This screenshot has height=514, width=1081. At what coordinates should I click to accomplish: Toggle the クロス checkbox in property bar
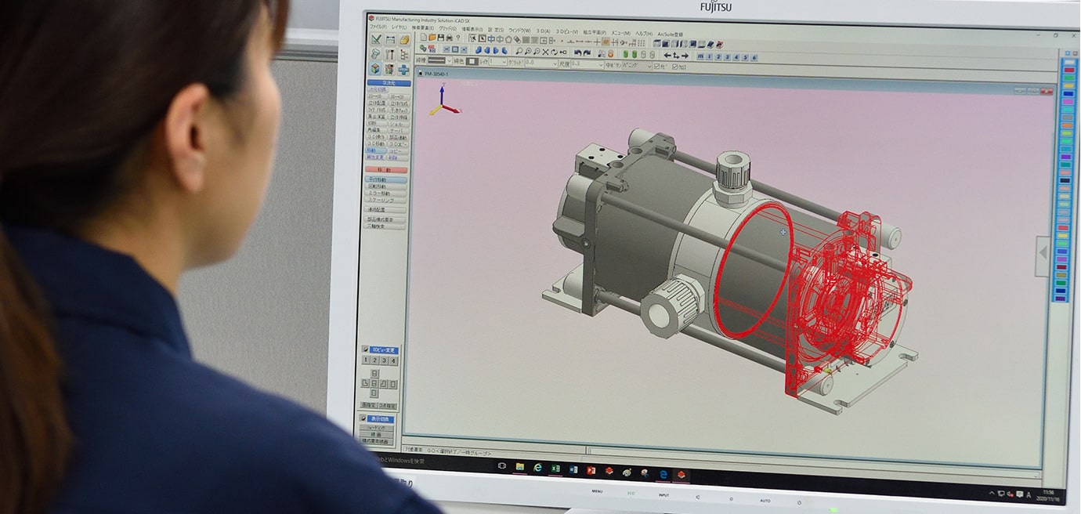click(675, 67)
